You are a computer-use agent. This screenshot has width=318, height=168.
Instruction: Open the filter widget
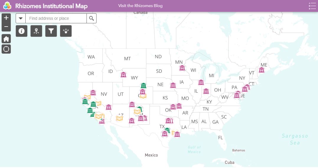(x=51, y=31)
